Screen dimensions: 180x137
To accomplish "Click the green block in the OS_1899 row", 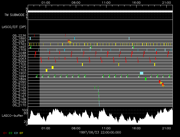I will tap(146, 79).
